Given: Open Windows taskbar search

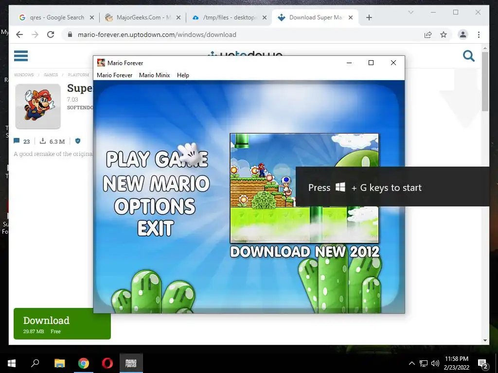Looking at the screenshot, I should (35, 363).
